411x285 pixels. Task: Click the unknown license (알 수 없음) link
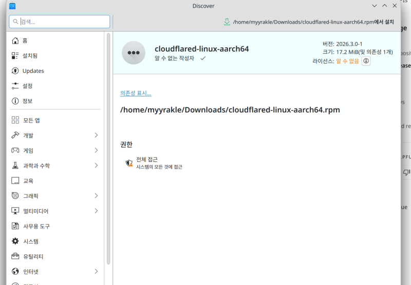coord(348,61)
